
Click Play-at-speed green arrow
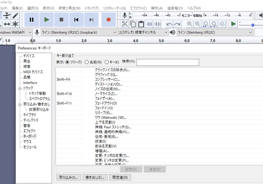[x=233, y=24]
